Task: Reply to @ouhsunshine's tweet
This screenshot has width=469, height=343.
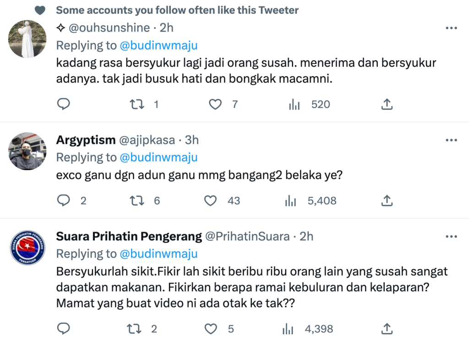Action: pyautogui.click(x=64, y=104)
